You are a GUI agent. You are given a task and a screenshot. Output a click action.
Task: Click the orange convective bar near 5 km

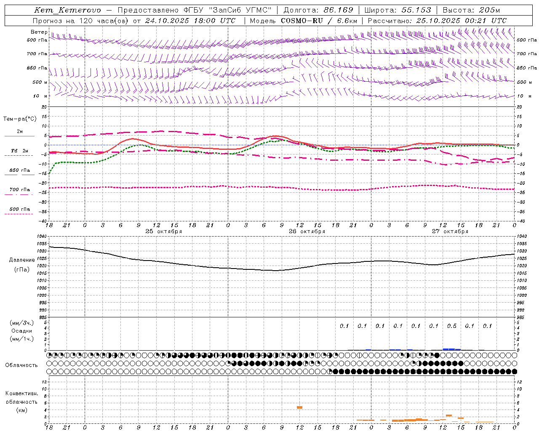(300, 407)
